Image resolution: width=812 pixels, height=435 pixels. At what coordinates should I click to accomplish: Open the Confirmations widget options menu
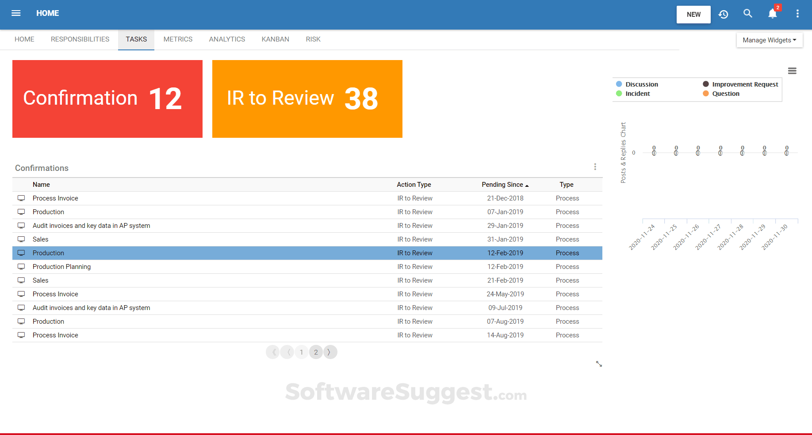coord(595,167)
